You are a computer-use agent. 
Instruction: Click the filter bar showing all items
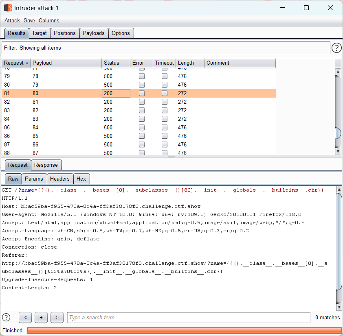(165, 48)
